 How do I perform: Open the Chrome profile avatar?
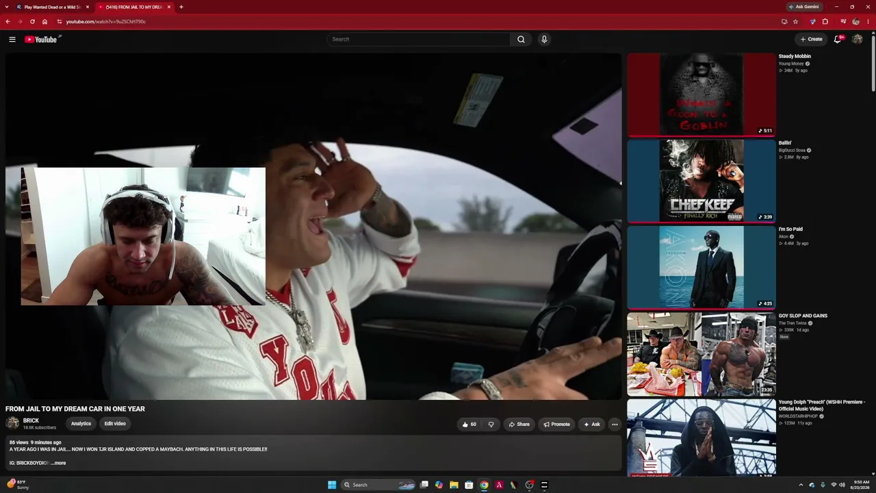[855, 21]
